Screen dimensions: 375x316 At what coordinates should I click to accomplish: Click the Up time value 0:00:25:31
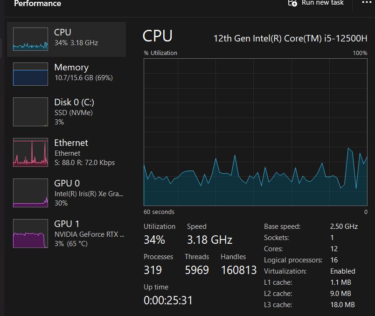click(x=168, y=301)
